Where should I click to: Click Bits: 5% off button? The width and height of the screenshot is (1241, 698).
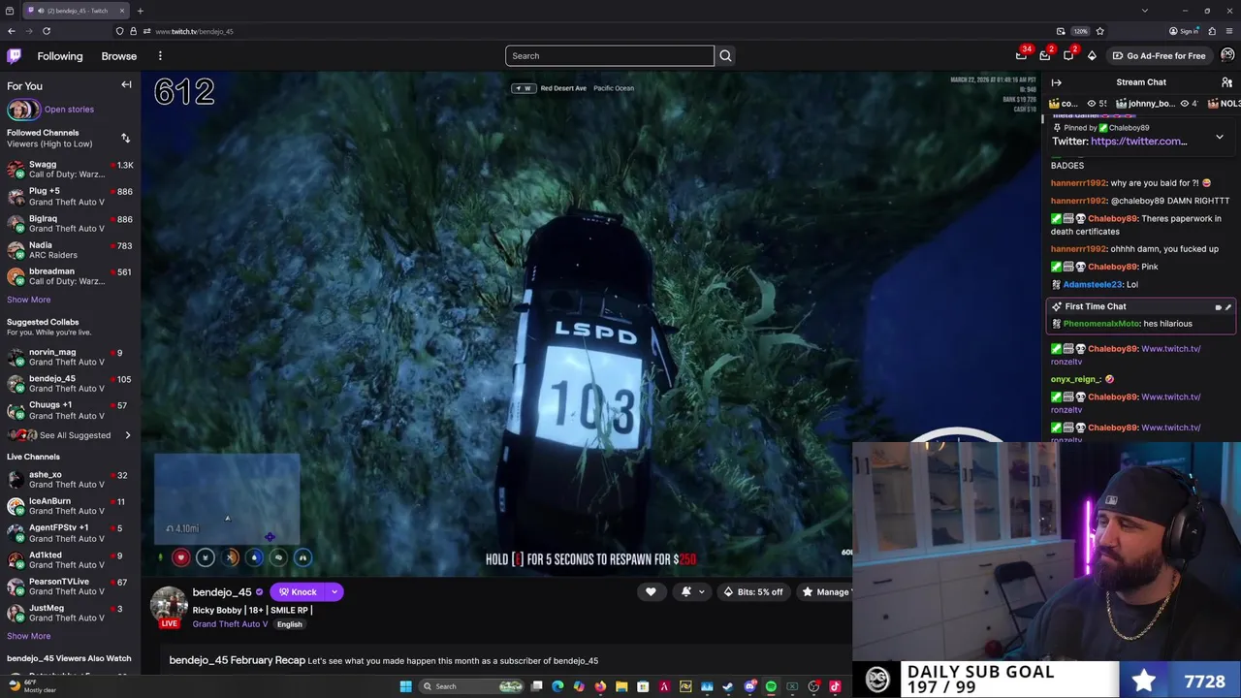point(753,591)
